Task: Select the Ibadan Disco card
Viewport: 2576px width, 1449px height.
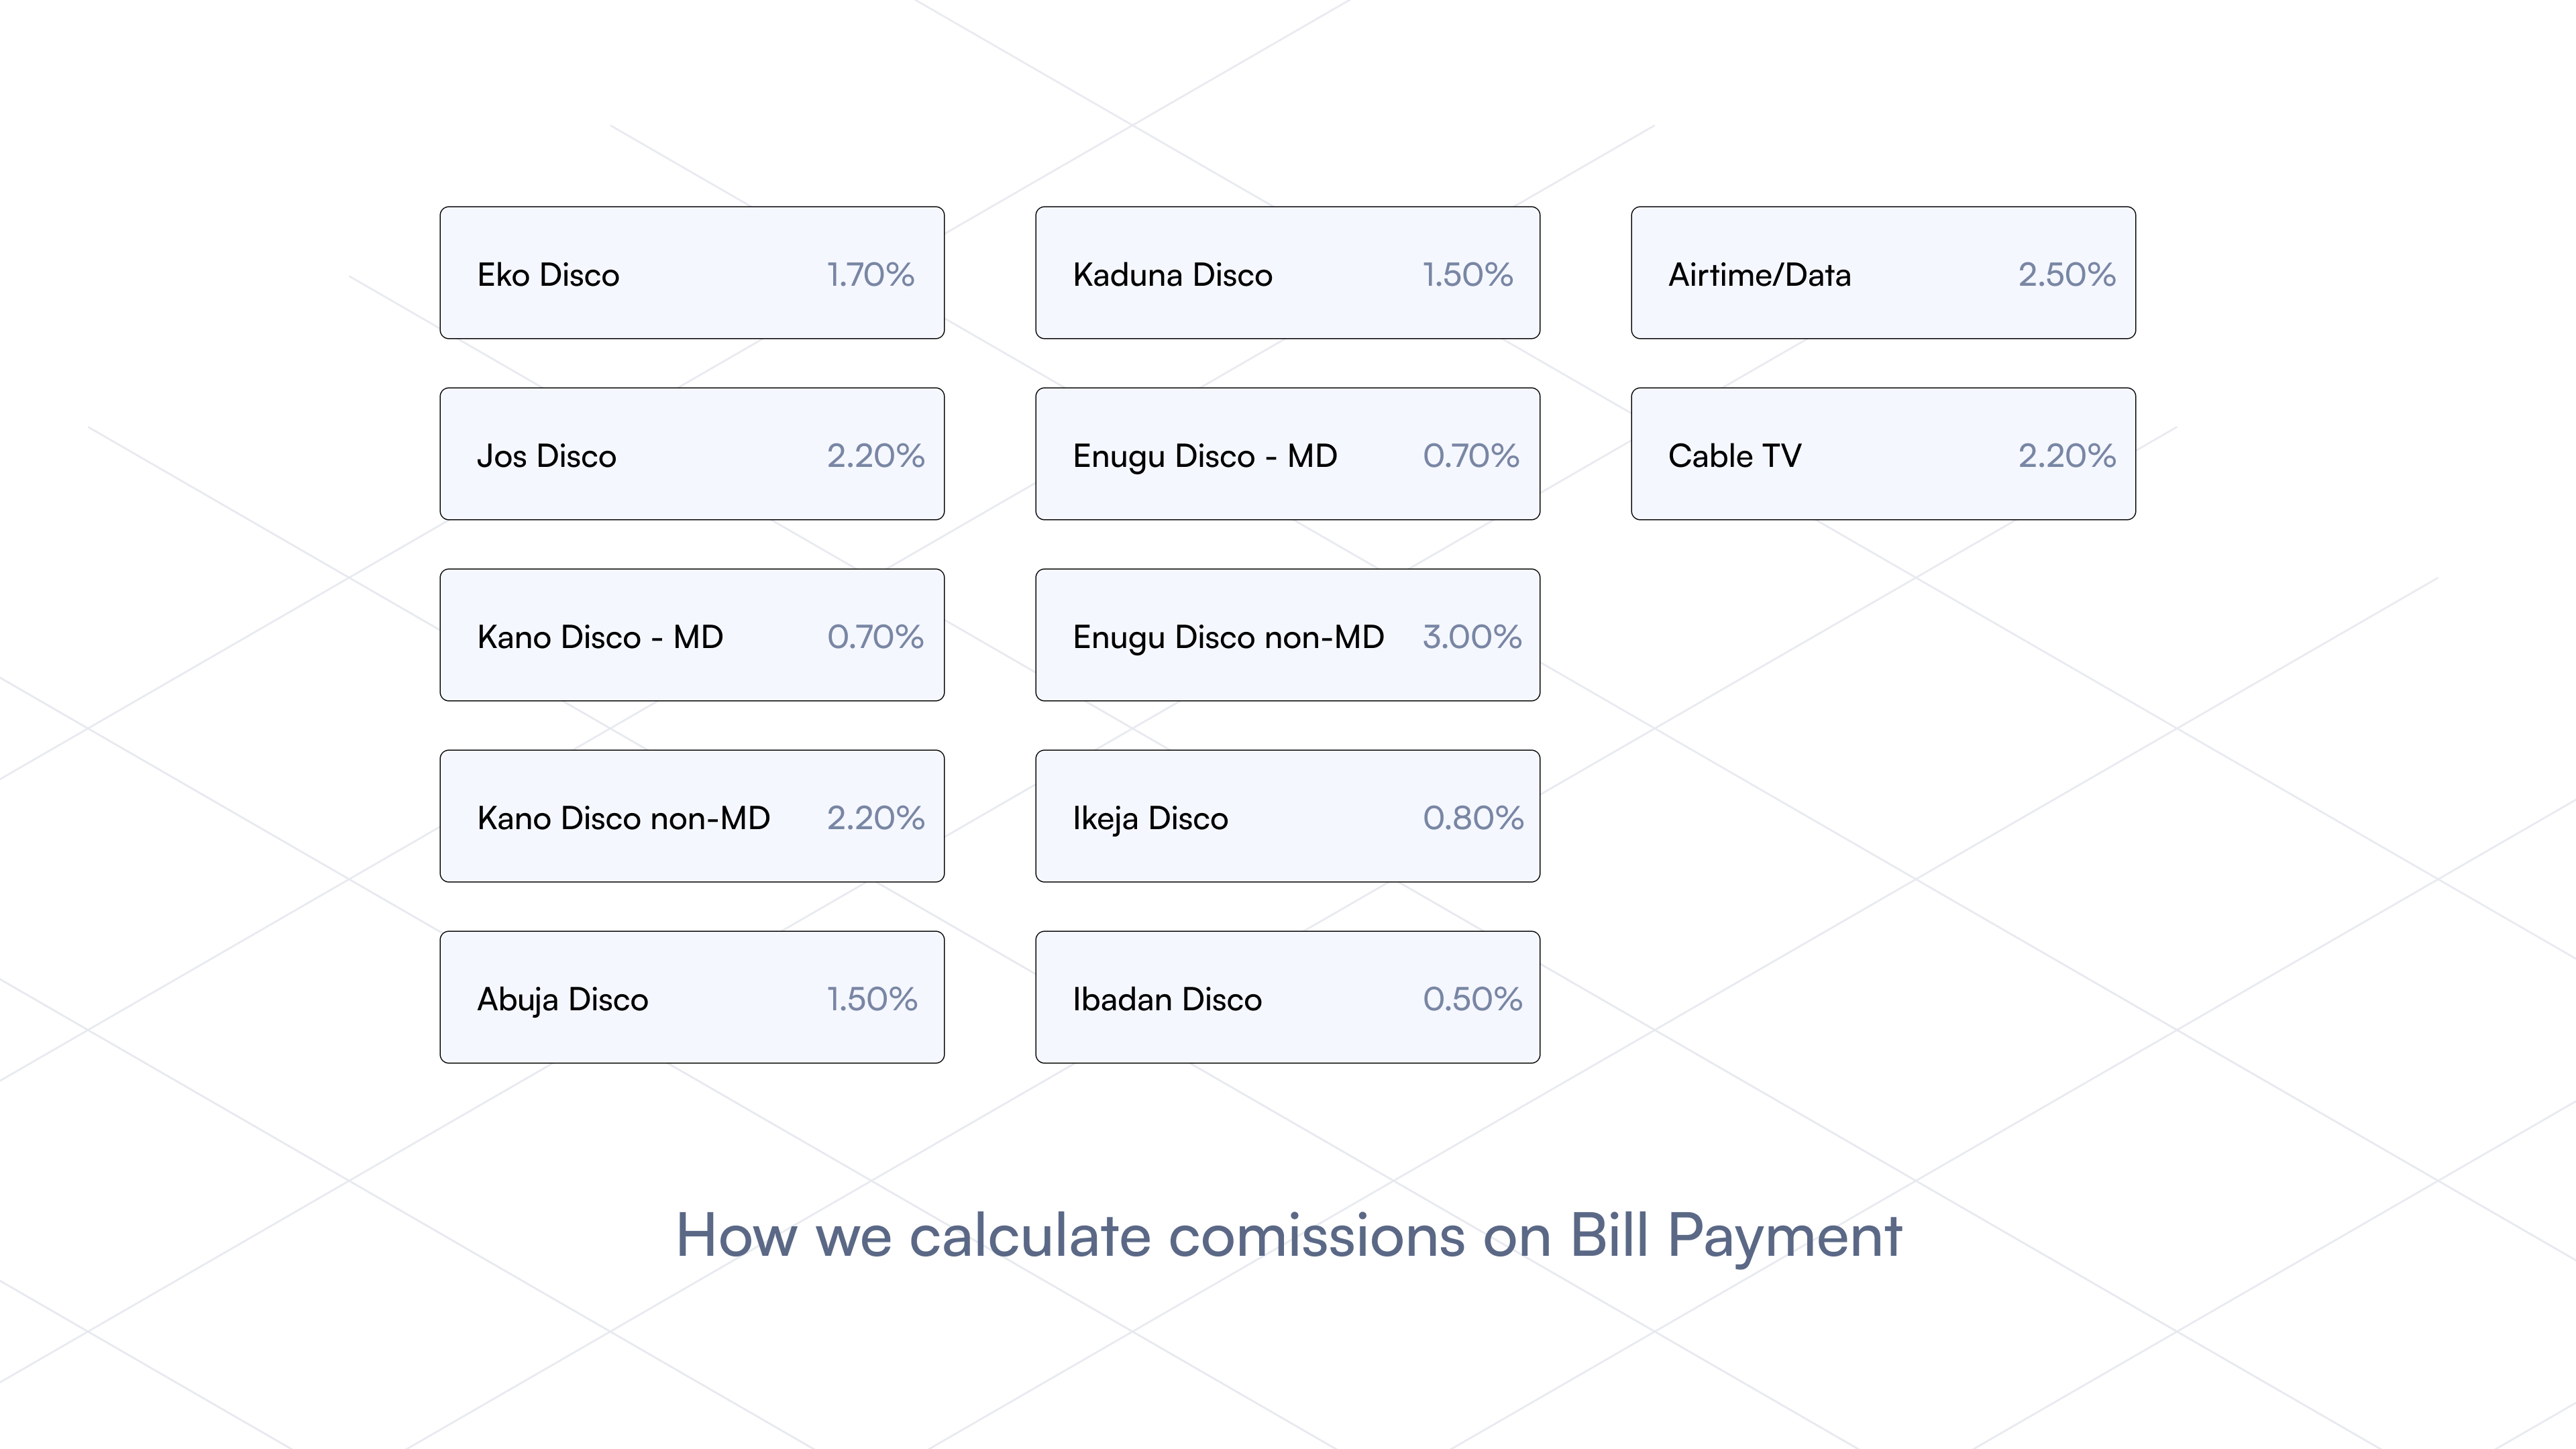Action: pos(1287,997)
